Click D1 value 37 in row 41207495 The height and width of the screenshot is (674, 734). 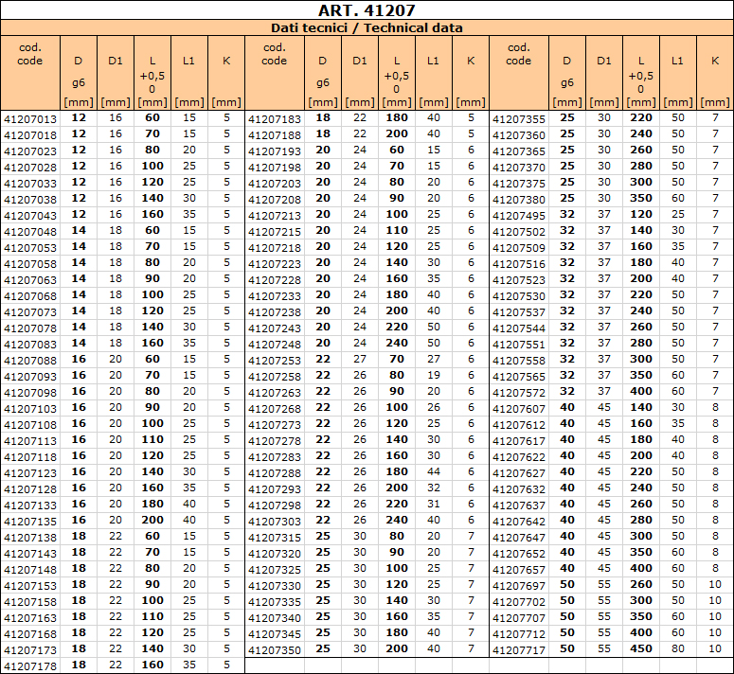(604, 214)
